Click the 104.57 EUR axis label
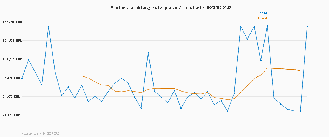 12,59
